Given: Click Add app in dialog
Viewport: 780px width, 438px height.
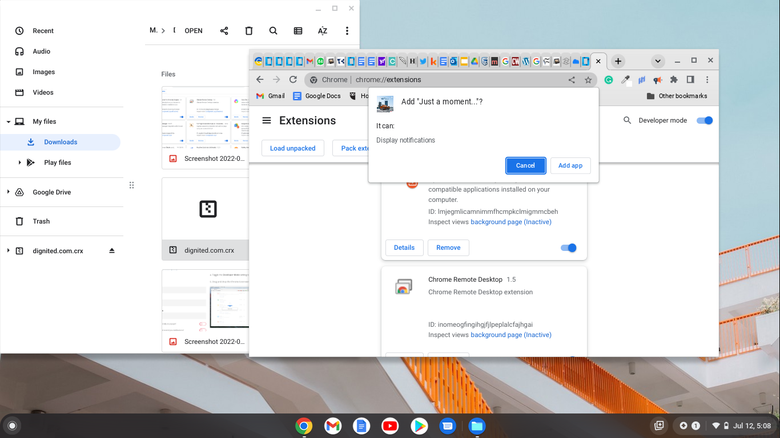Looking at the screenshot, I should pyautogui.click(x=570, y=165).
